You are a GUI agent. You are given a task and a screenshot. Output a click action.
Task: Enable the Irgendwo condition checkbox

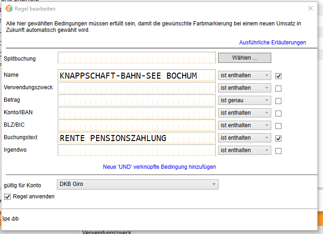point(278,151)
